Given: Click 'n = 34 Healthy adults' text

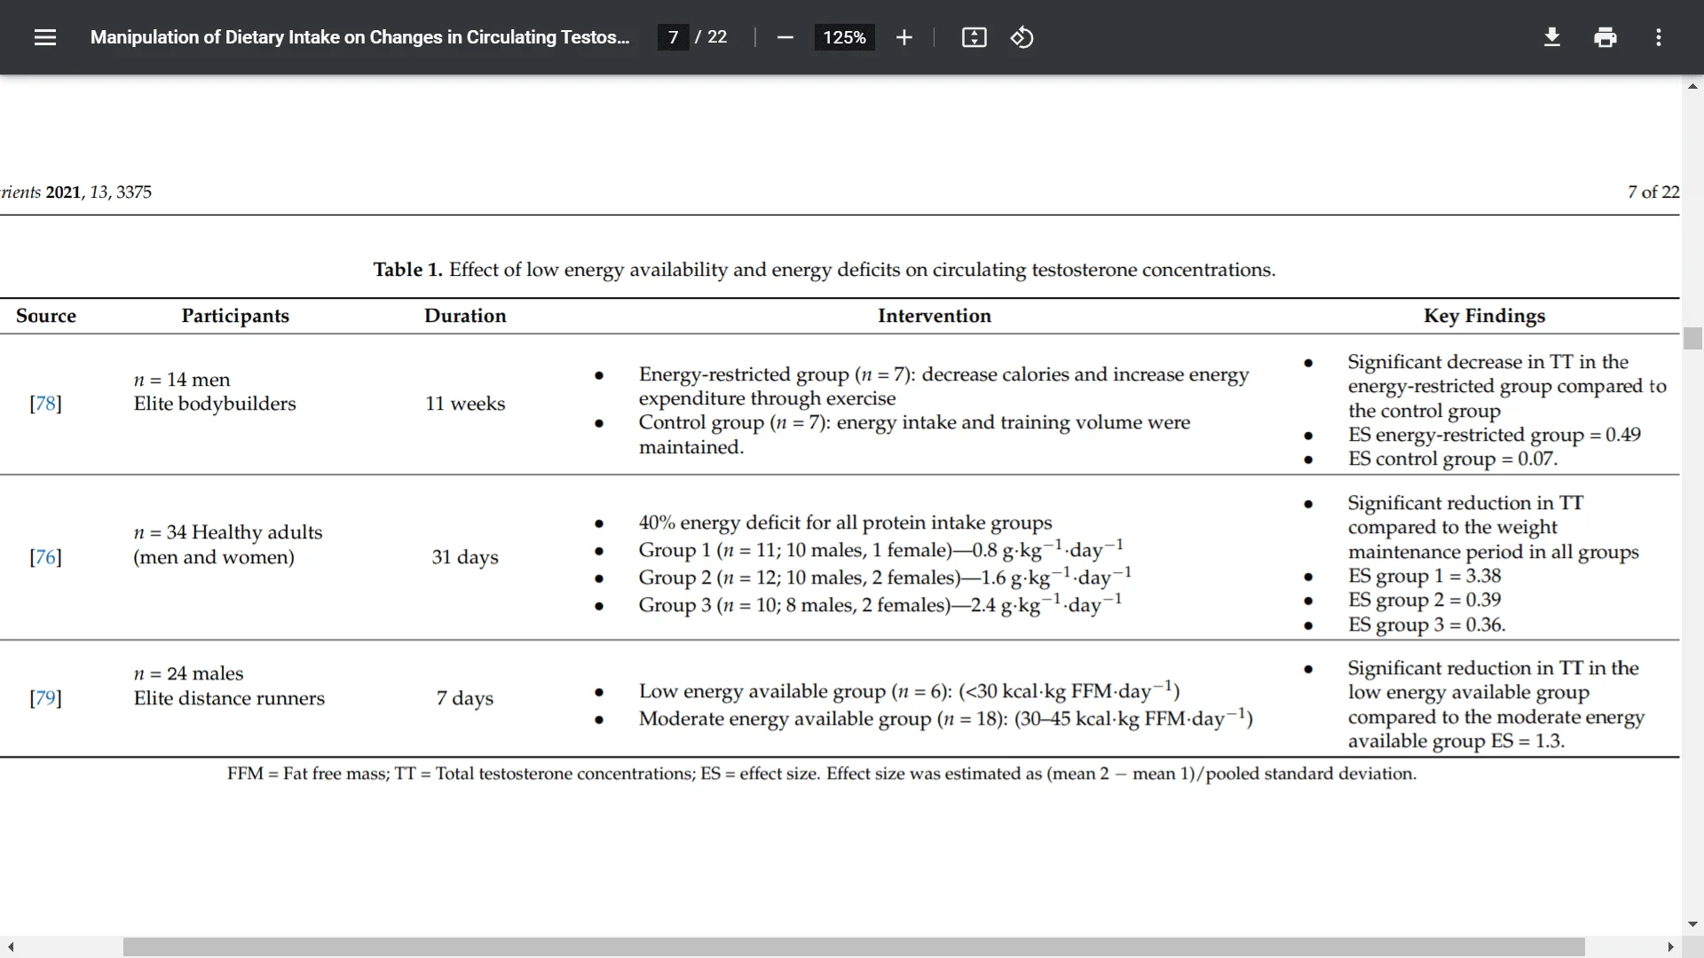Looking at the screenshot, I should pyautogui.click(x=228, y=532).
